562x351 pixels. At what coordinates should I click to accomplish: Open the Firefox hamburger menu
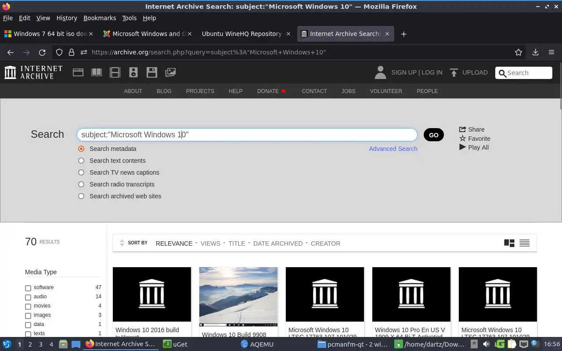(551, 52)
